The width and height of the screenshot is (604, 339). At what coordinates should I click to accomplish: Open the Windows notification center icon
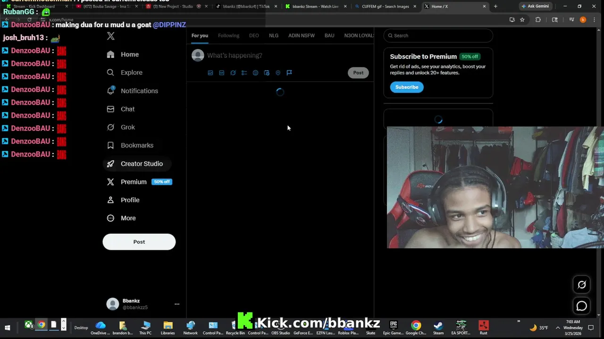point(591,328)
